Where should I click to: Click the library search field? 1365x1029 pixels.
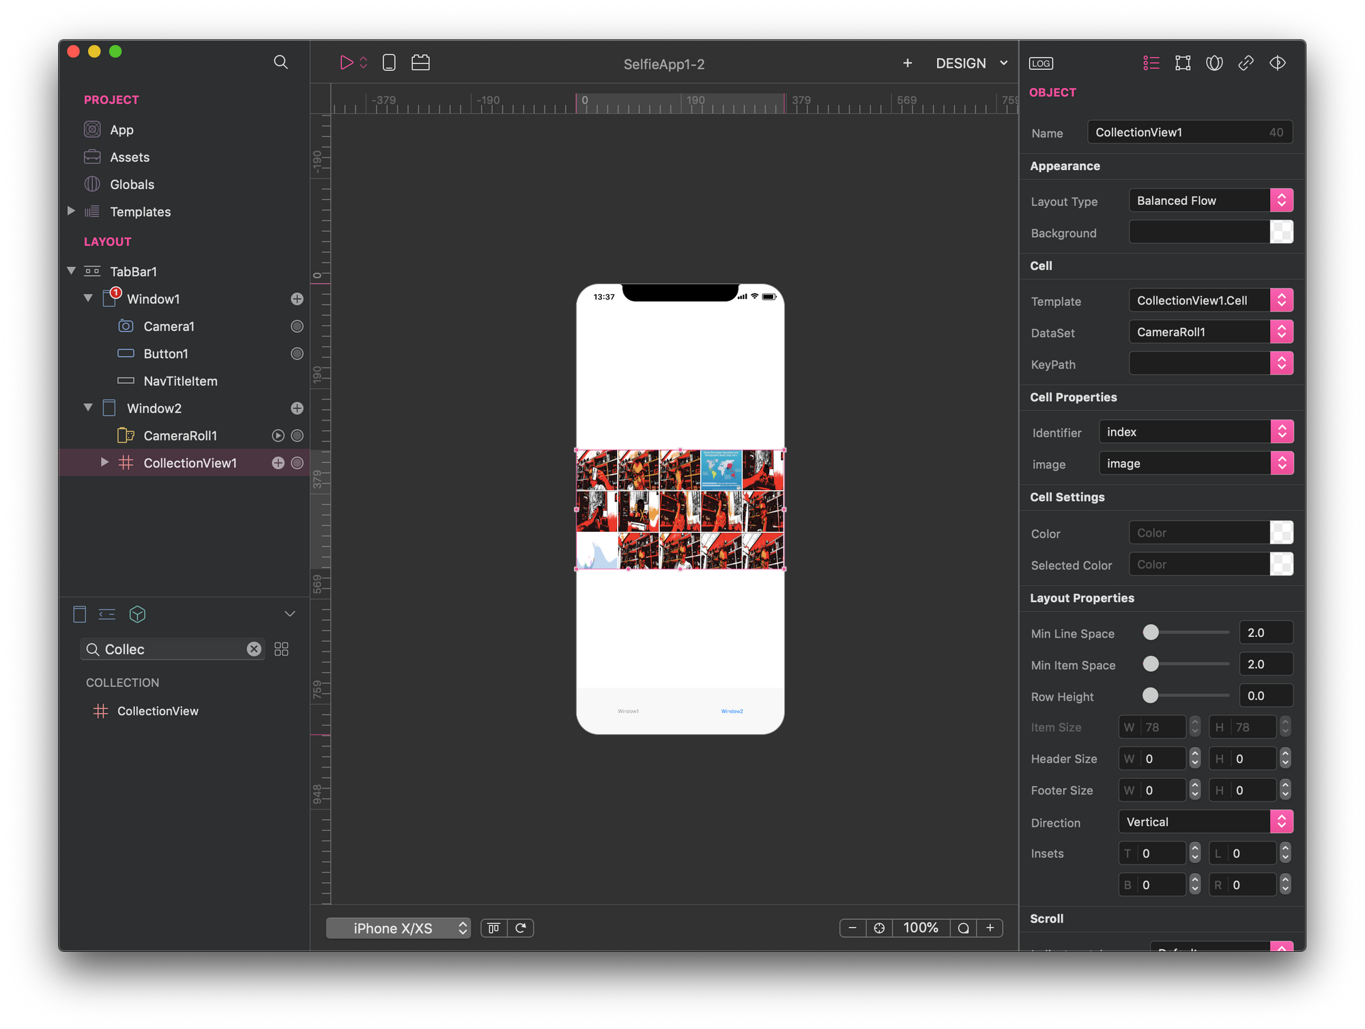pyautogui.click(x=172, y=649)
